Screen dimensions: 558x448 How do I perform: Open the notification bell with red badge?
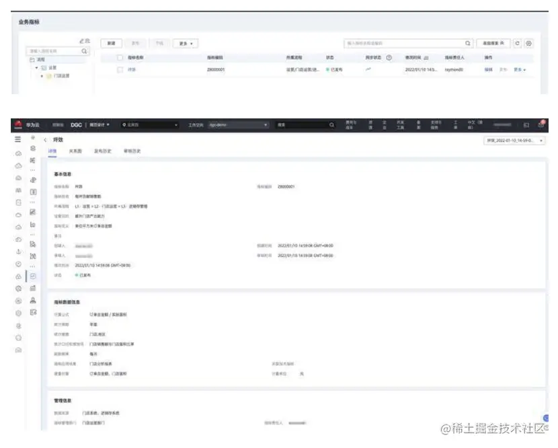541,124
